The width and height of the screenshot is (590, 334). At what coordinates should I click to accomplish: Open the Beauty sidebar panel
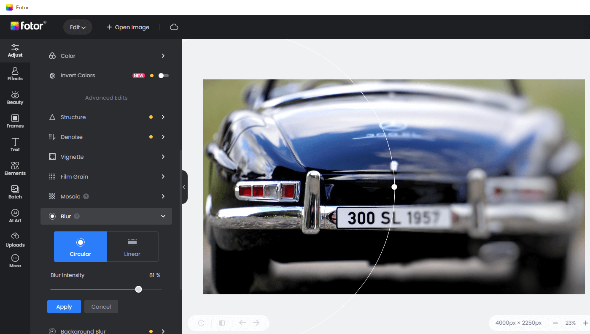pyautogui.click(x=15, y=98)
